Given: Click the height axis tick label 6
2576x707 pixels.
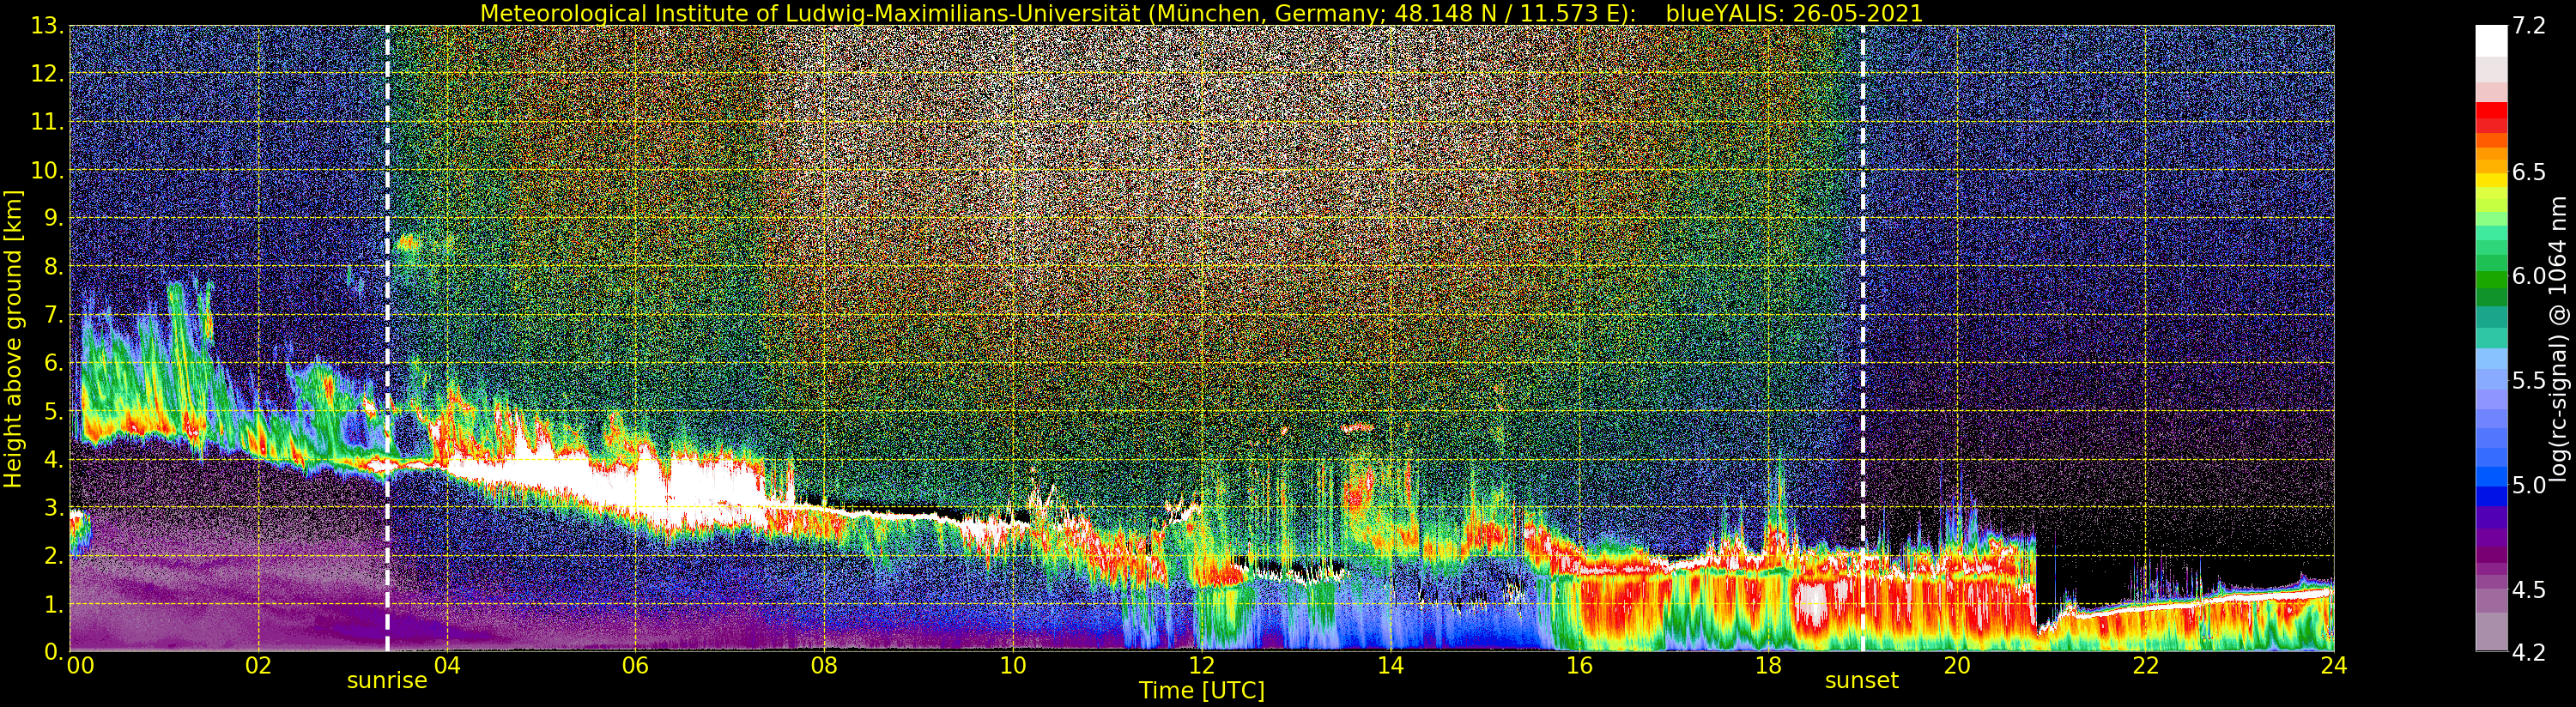Looking at the screenshot, I should [54, 363].
